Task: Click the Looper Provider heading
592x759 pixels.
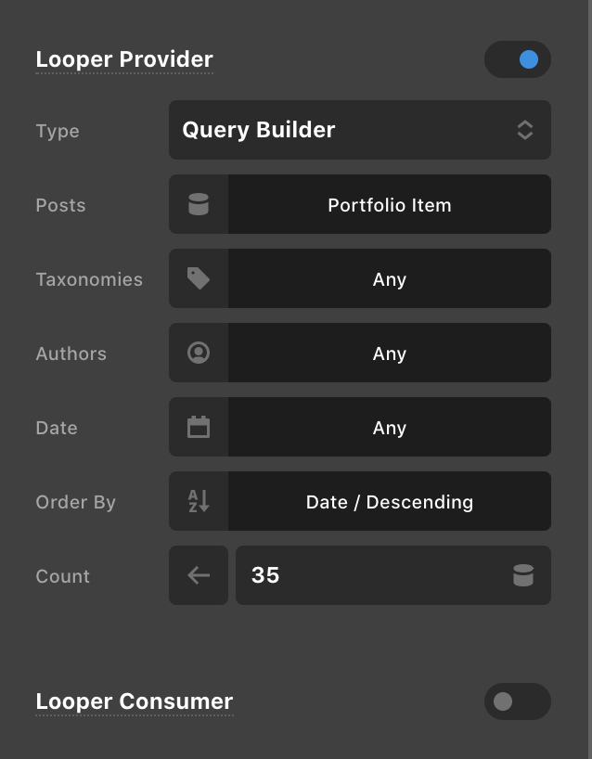Action: click(x=124, y=59)
